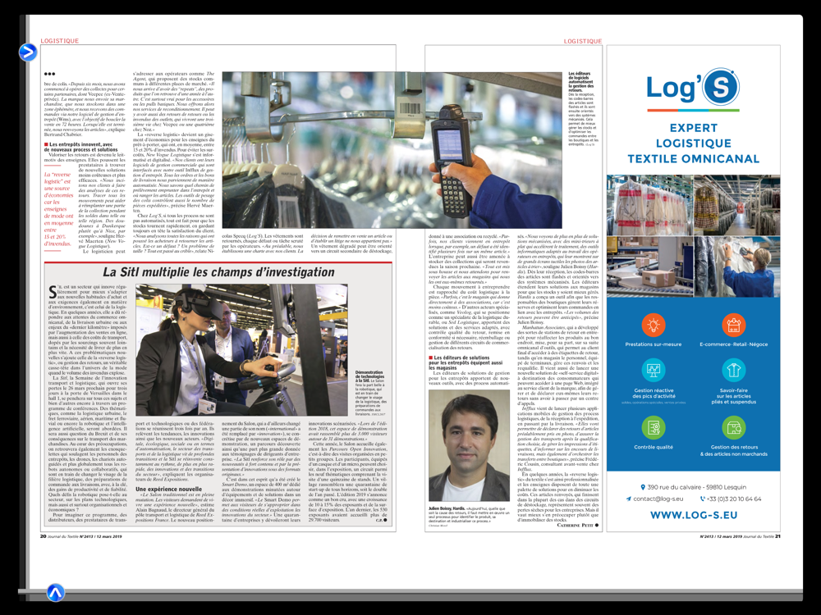Viewport: 821px width, 615px height.
Task: Click the green Gestion des retours icon
Action: (733, 427)
